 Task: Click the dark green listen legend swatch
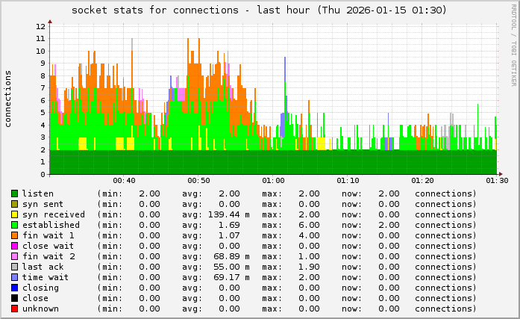(14, 193)
